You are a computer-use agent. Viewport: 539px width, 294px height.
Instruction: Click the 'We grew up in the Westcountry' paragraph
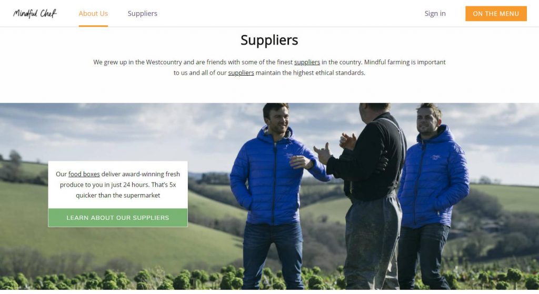click(x=269, y=67)
